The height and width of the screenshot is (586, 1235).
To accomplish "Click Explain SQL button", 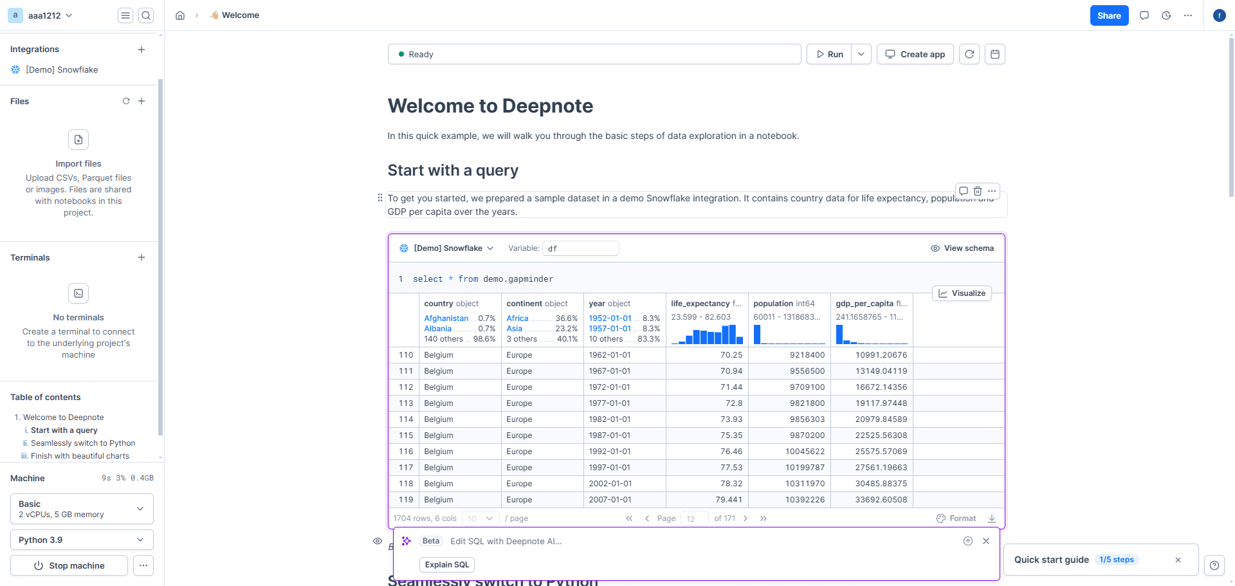I will pyautogui.click(x=447, y=565).
